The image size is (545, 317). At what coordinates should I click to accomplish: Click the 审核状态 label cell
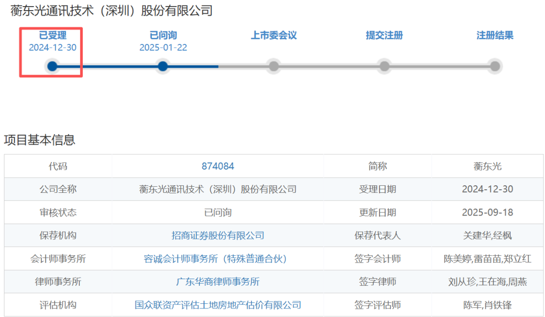coord(58,213)
